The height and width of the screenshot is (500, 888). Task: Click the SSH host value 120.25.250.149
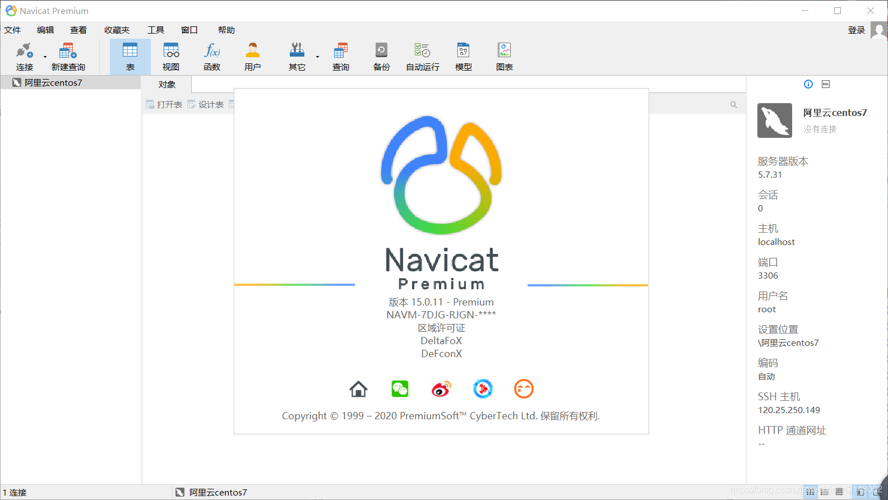pos(789,410)
